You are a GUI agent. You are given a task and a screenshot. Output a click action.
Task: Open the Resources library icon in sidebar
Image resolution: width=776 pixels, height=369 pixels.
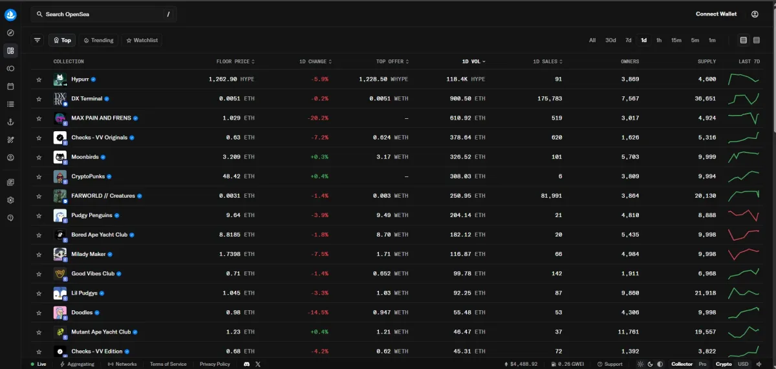[10, 182]
